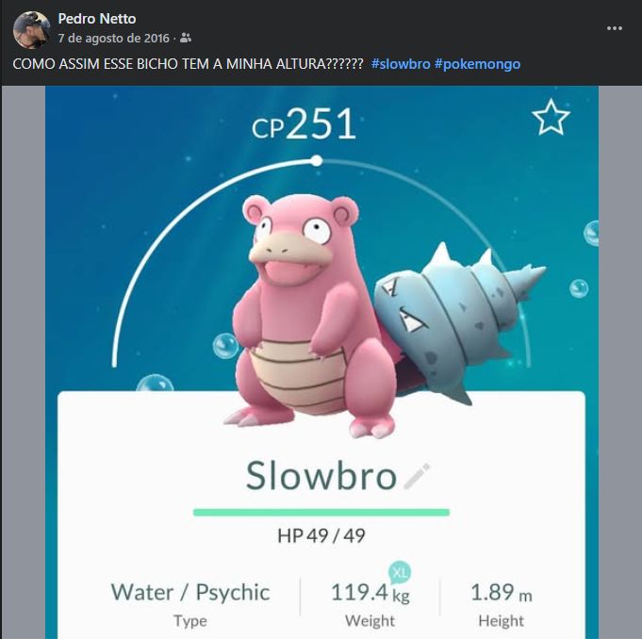Click the XL weight badge
Screen dimensions: 642x639
click(400, 572)
